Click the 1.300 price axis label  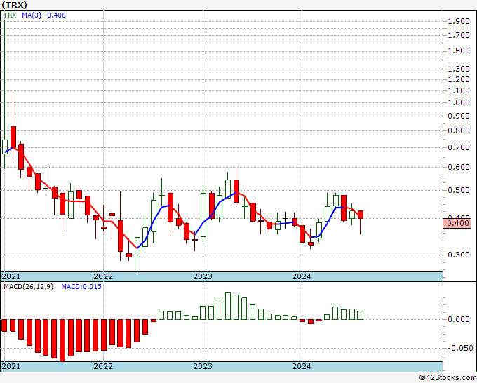click(459, 69)
